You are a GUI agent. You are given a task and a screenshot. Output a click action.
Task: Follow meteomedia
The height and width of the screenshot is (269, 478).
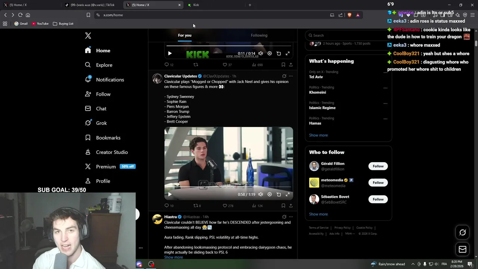point(378,183)
